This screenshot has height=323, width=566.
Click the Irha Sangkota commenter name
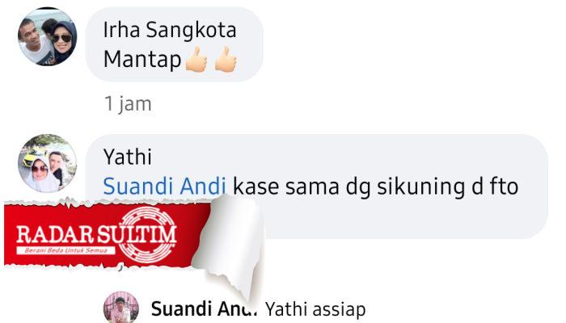[170, 30]
